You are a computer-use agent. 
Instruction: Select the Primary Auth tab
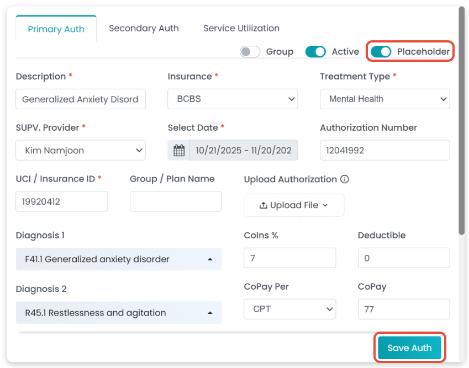(x=56, y=29)
